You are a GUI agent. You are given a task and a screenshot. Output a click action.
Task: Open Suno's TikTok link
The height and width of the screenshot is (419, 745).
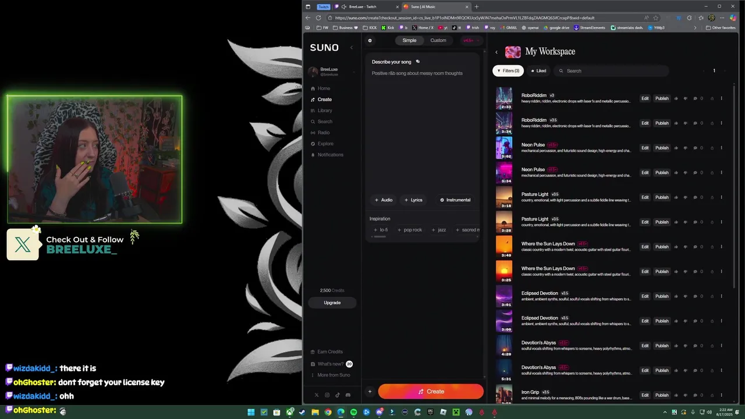338,395
